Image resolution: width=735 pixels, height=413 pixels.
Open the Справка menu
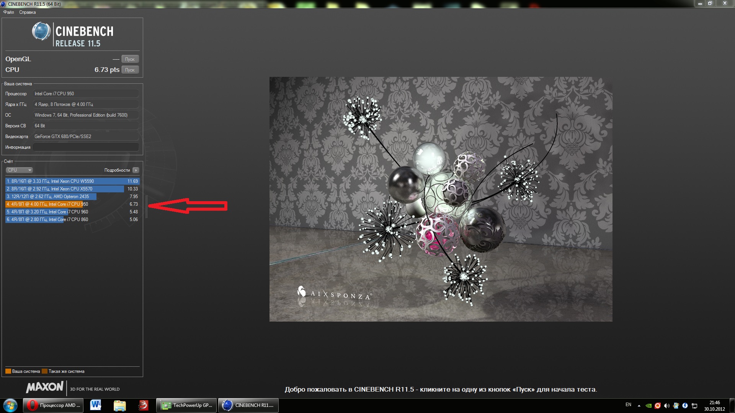pos(27,12)
